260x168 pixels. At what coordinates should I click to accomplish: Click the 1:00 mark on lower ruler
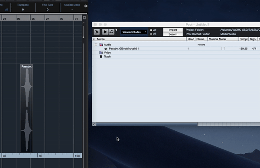tap(77, 156)
